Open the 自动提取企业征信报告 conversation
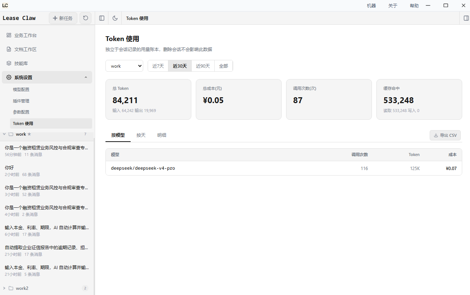 pos(47,251)
